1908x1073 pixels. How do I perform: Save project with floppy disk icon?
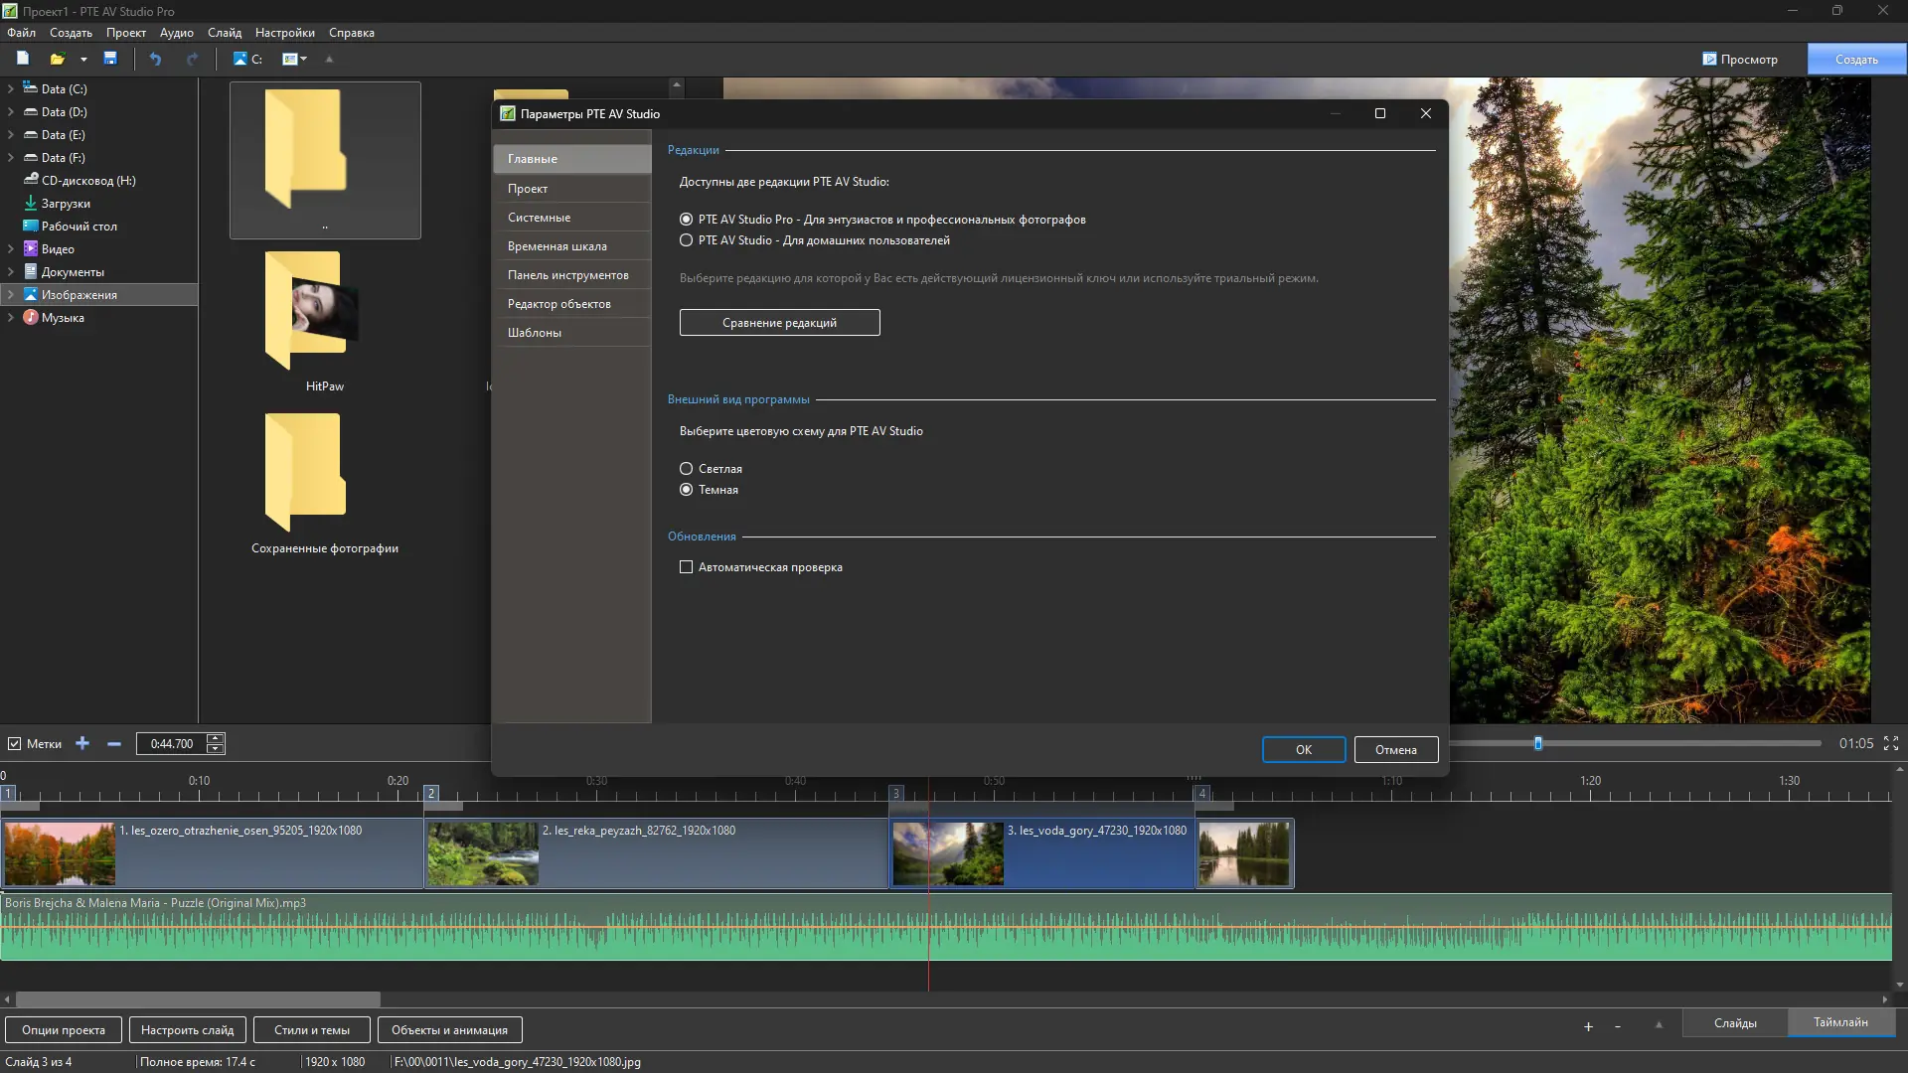pyautogui.click(x=110, y=59)
